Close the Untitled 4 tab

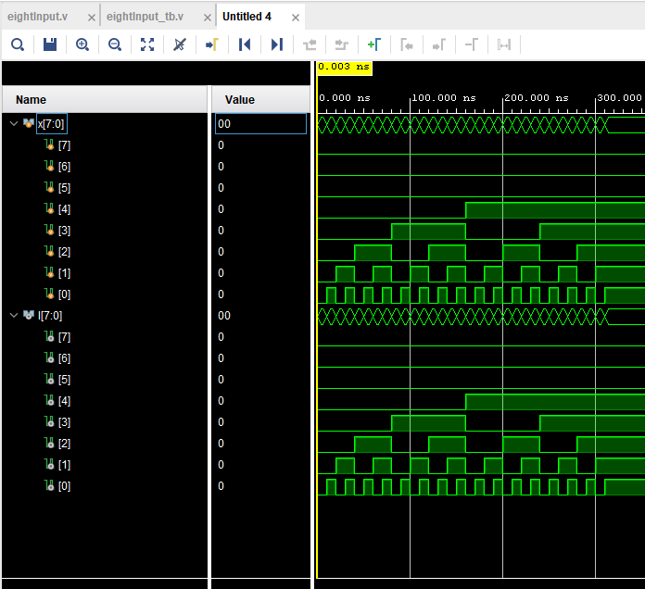pyautogui.click(x=294, y=17)
